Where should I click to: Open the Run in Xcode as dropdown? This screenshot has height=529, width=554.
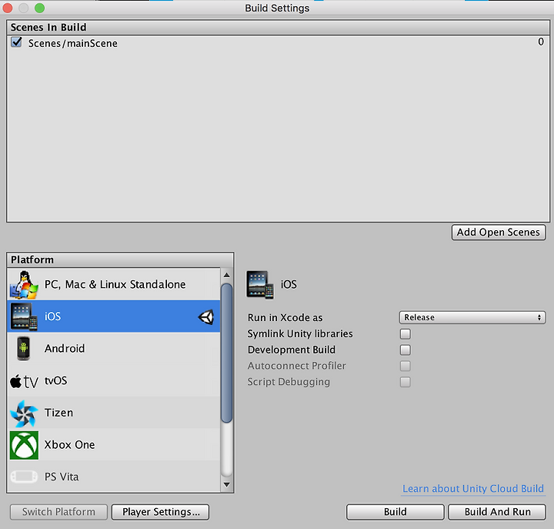point(472,317)
